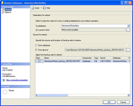Click the database icon in title bar
This screenshot has height=106, width=133.
pos(2,3)
